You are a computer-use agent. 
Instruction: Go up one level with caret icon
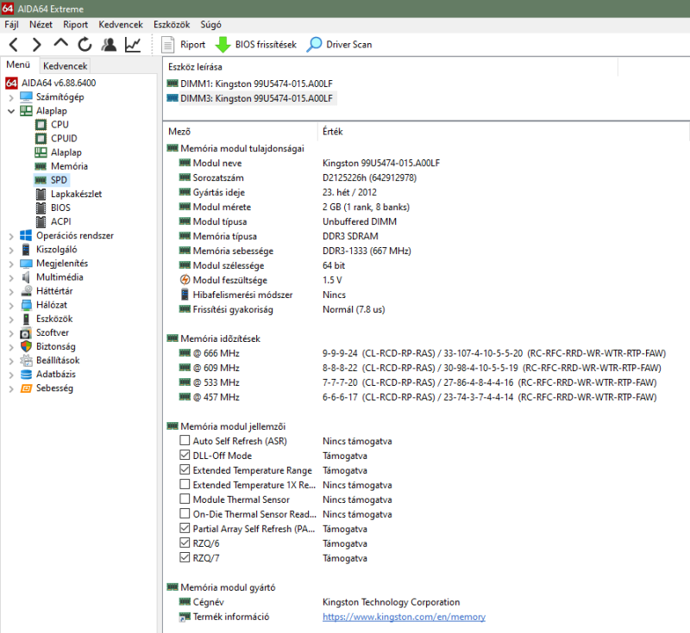[x=60, y=43]
